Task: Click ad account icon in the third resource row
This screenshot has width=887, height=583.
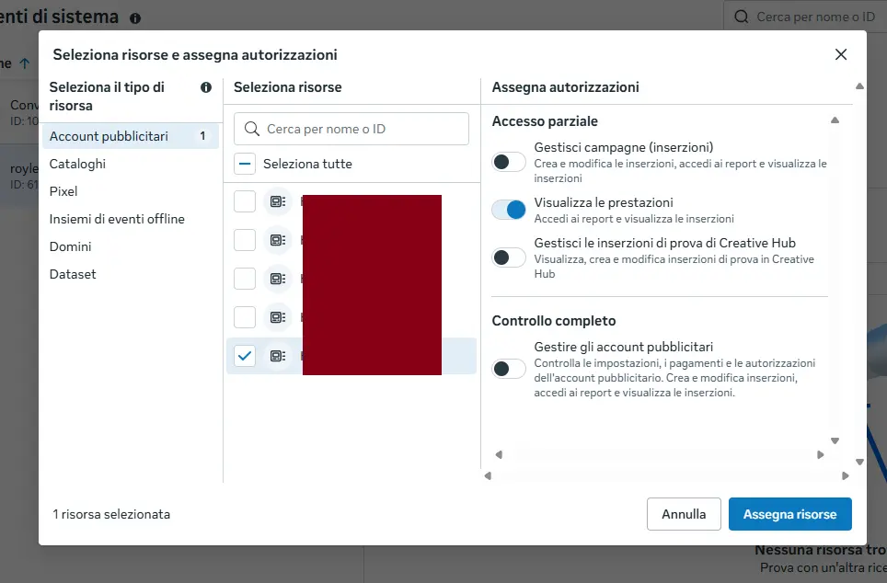Action: [278, 279]
